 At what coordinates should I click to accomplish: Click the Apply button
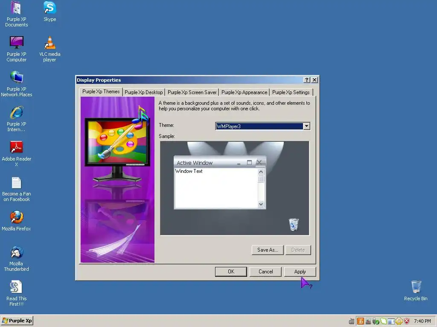coord(300,272)
